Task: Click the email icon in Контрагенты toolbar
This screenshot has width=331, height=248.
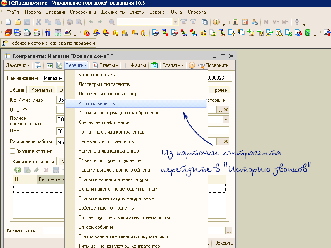Action: pyautogui.click(x=154, y=65)
